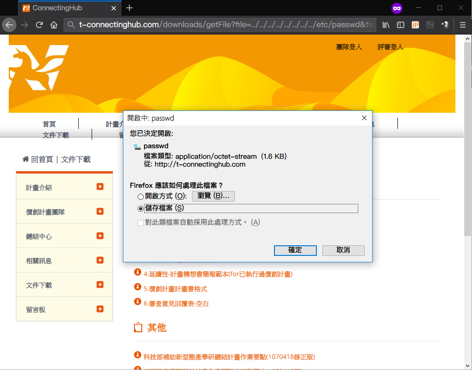
Task: Click arrow icon next to 計畫介紹
Action: [x=100, y=187]
